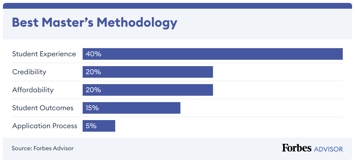Click the 20% value in Affordability bar
The height and width of the screenshot is (163, 355).
coord(93,90)
